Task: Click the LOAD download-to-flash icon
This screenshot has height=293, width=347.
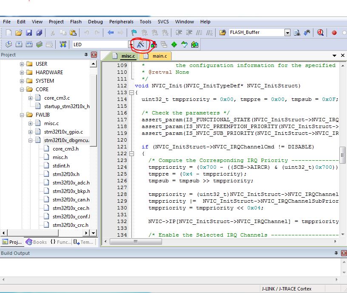Action: pyautogui.click(x=63, y=45)
